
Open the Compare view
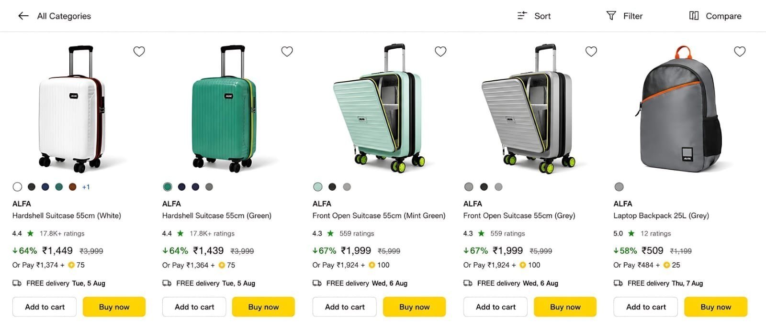click(715, 16)
